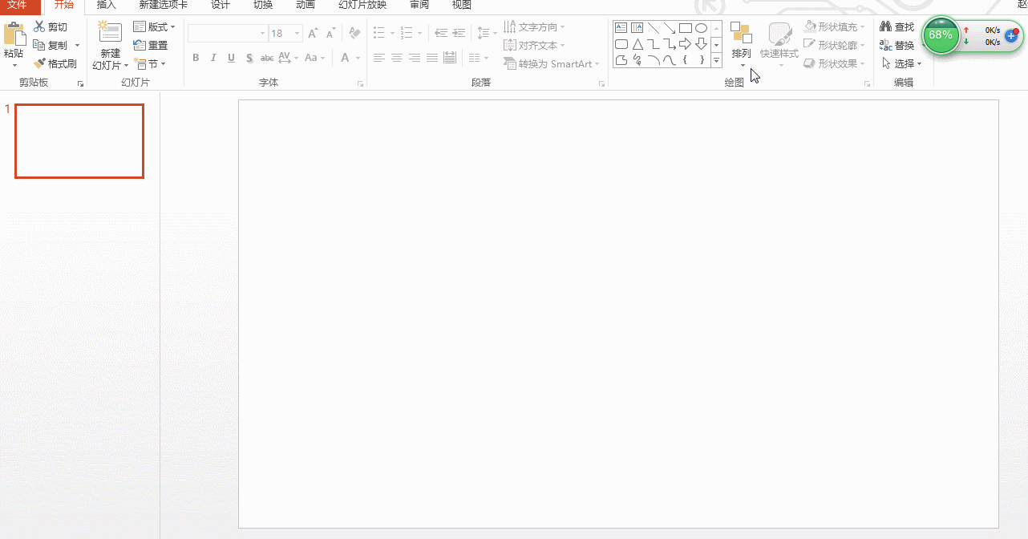The height and width of the screenshot is (539, 1028).
Task: Select the straight Line shape
Action: (654, 27)
